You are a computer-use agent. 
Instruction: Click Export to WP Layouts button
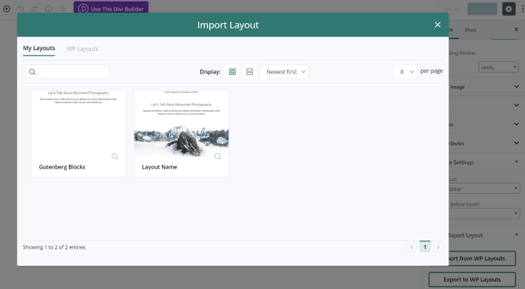tap(472, 280)
